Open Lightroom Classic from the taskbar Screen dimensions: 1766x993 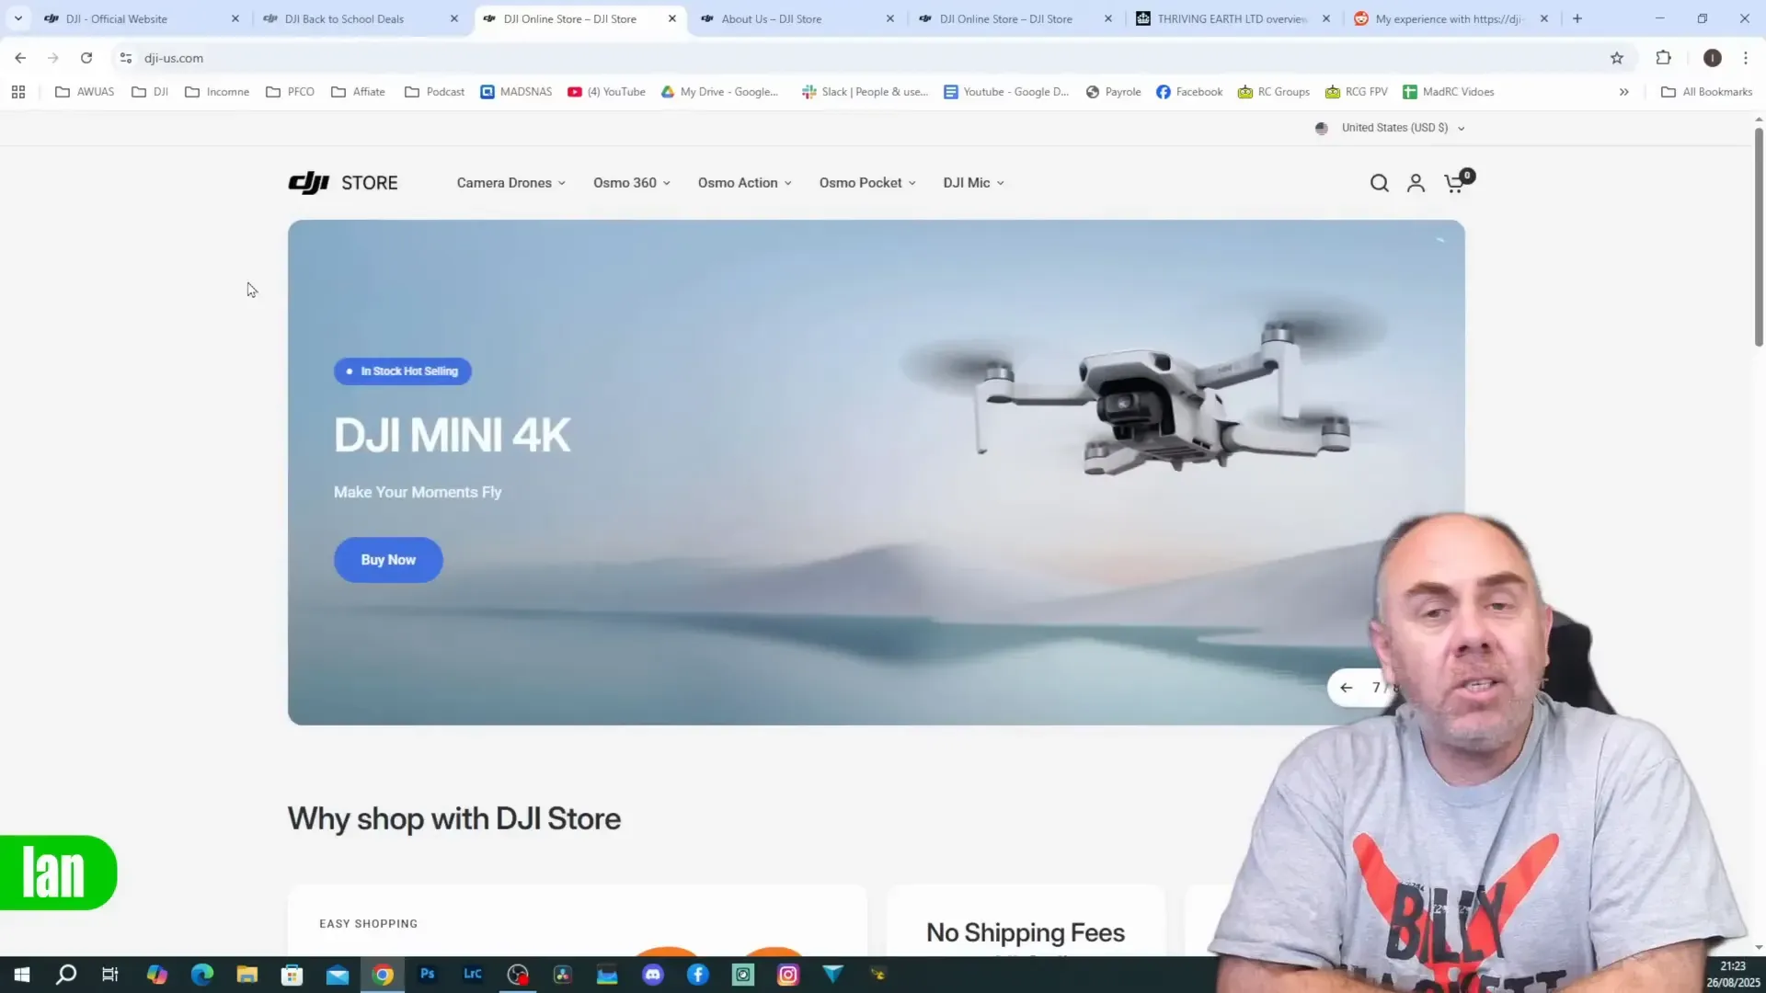473,974
